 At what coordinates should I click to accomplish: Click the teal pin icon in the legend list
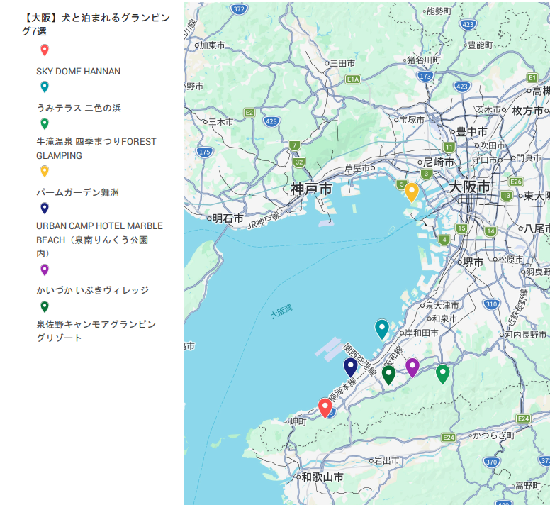click(x=45, y=87)
